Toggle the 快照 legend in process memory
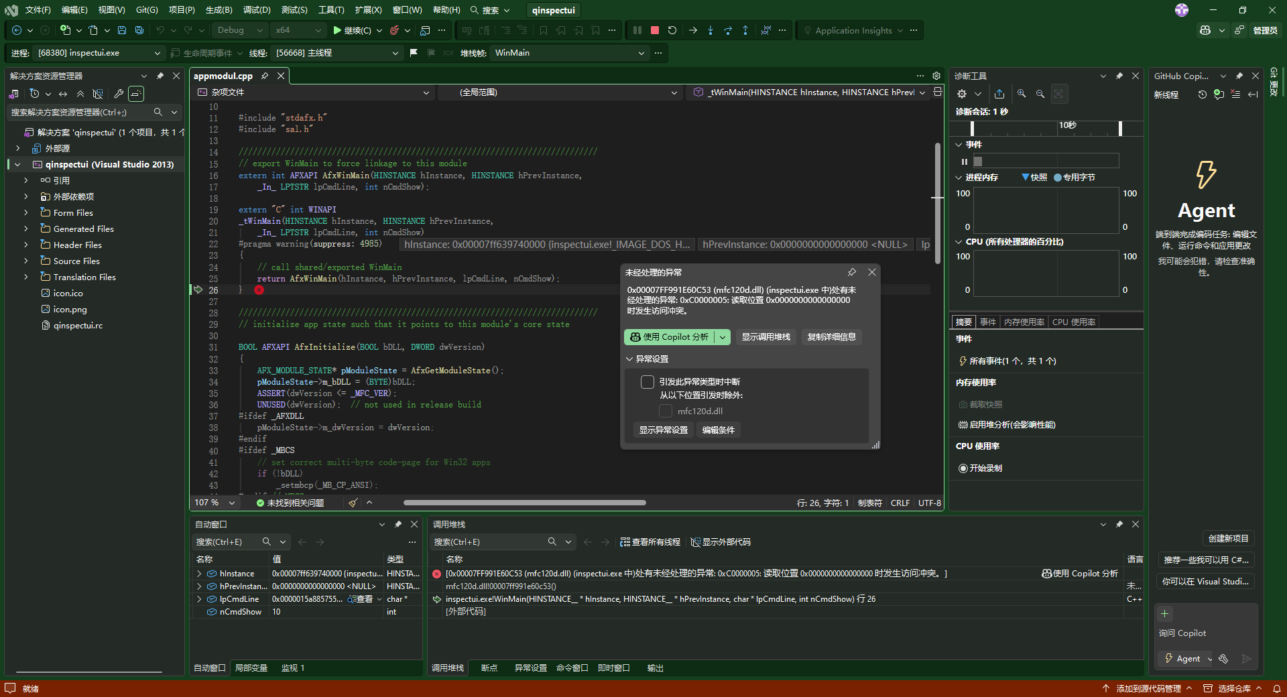Screen dimensions: 1287x697 pyautogui.click(x=1034, y=178)
